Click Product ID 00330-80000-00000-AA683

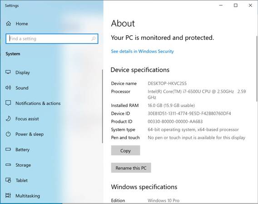175,121
